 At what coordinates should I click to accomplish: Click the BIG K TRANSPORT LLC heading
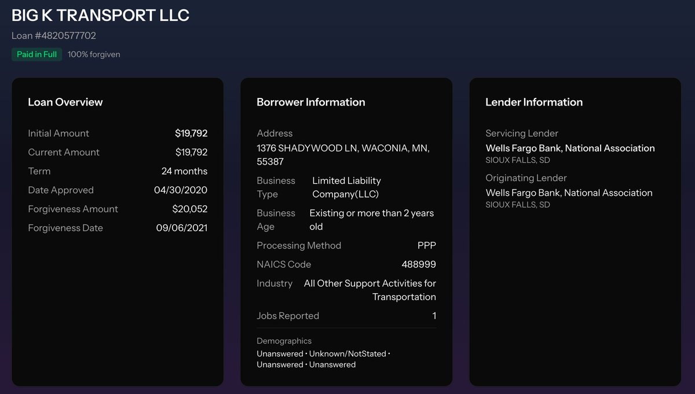click(x=100, y=15)
